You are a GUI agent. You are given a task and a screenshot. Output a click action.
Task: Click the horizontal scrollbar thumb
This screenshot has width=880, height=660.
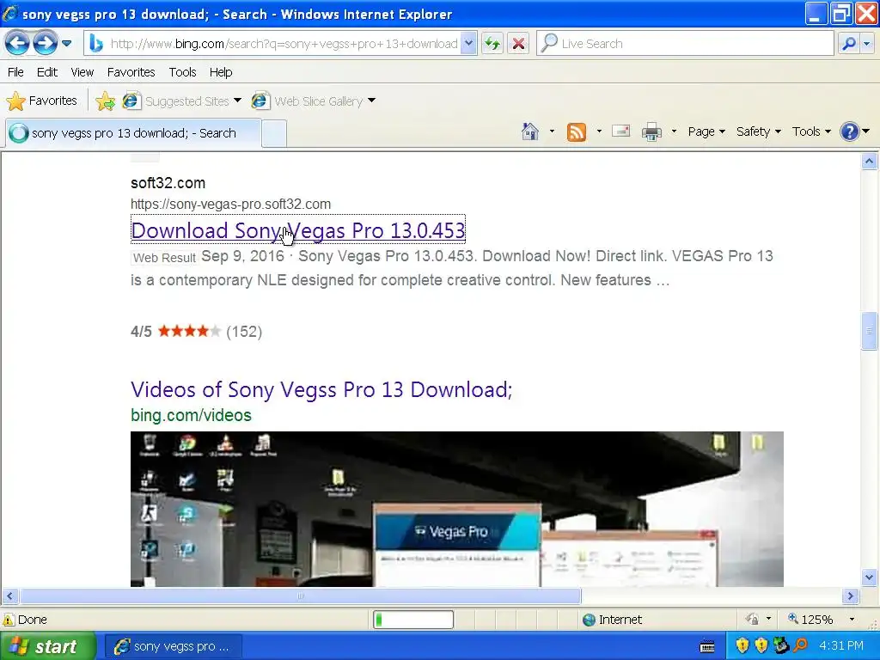click(x=300, y=596)
